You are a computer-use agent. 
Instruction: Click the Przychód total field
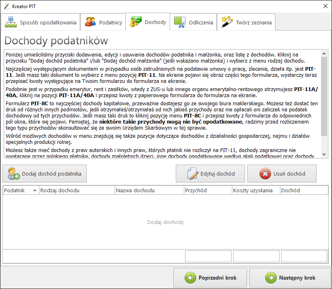coord(208,256)
